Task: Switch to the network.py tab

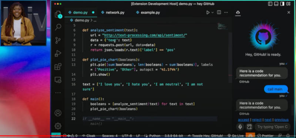Action: tap(113, 13)
